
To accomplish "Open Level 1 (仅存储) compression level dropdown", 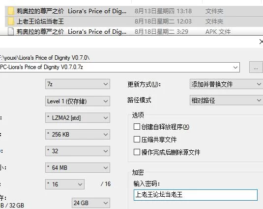I will (x=78, y=101).
